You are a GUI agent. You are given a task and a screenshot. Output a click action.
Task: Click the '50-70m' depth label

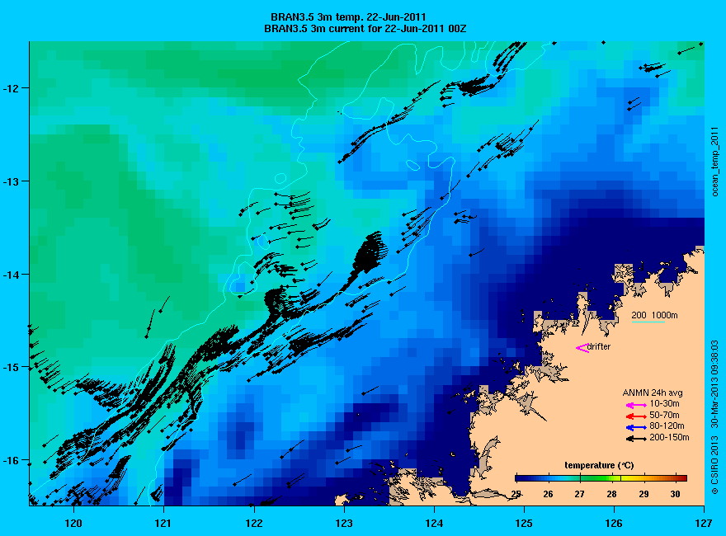point(664,415)
